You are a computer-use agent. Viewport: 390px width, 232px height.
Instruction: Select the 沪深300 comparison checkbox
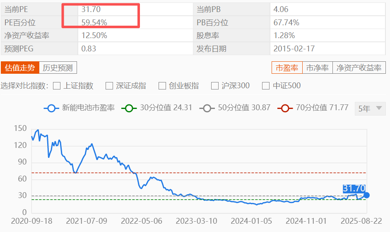tap(215, 86)
